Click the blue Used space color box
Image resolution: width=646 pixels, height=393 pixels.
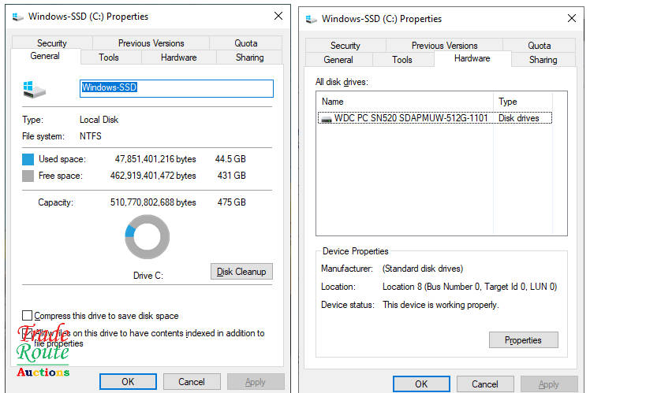click(28, 159)
